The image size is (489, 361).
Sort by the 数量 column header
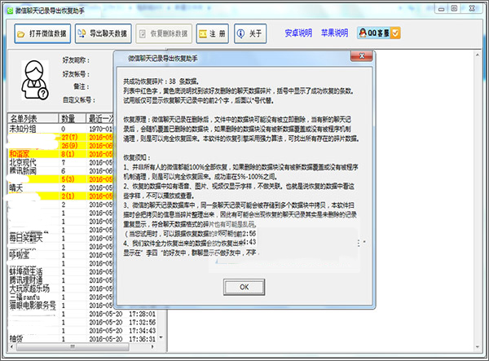point(72,118)
